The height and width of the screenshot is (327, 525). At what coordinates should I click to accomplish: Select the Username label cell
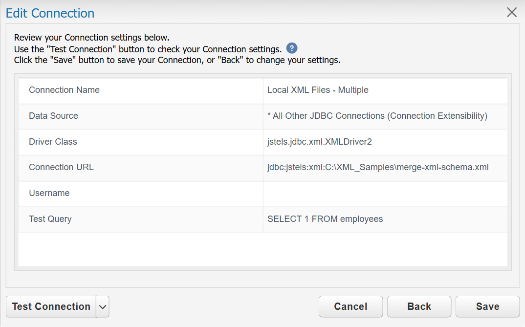tap(141, 194)
